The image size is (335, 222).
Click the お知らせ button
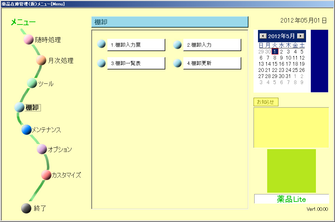[266, 102]
